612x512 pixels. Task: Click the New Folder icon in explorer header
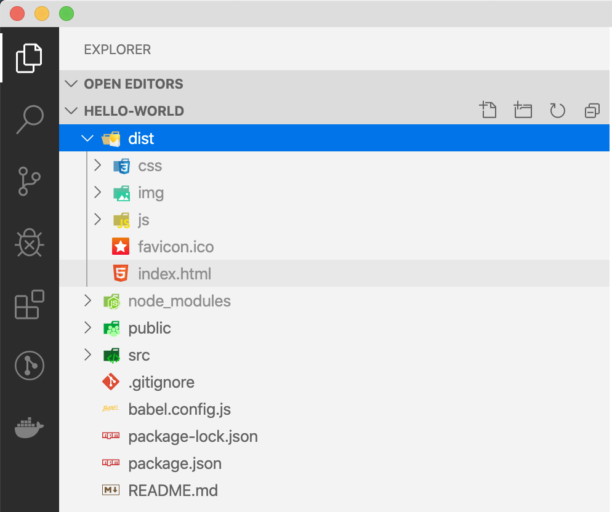click(x=523, y=110)
